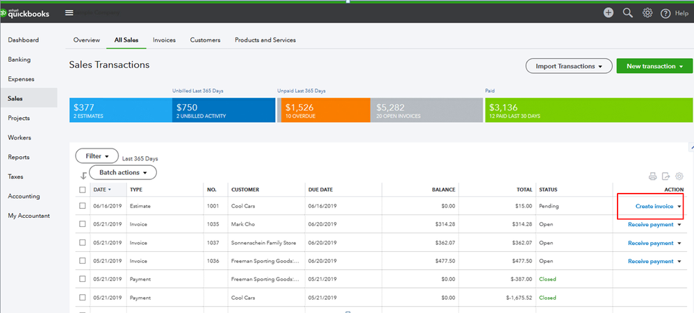Open the plus Create icon
The height and width of the screenshot is (313, 694).
609,12
